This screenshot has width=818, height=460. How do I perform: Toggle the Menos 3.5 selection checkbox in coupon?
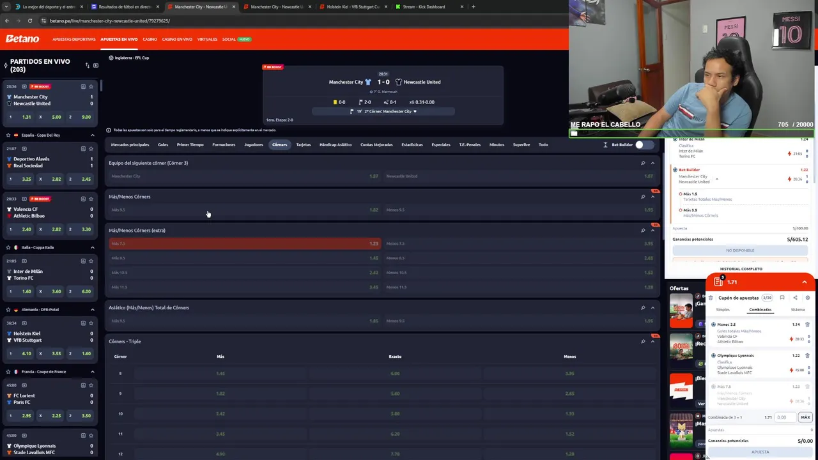pyautogui.click(x=713, y=325)
